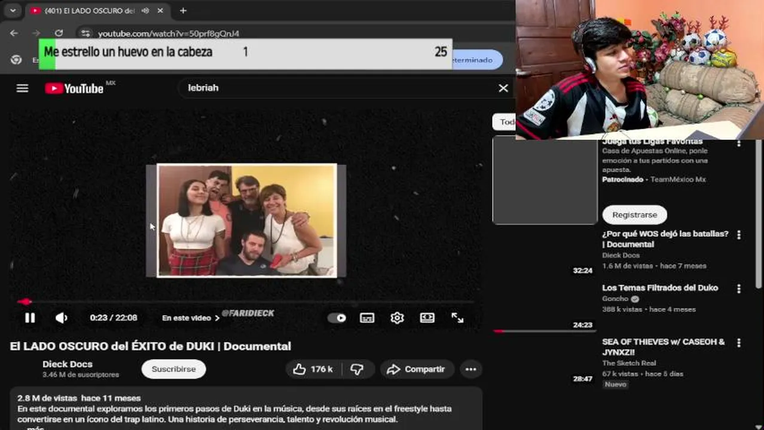Select the 'EL LADO OSCURO' browser tab

(90, 11)
